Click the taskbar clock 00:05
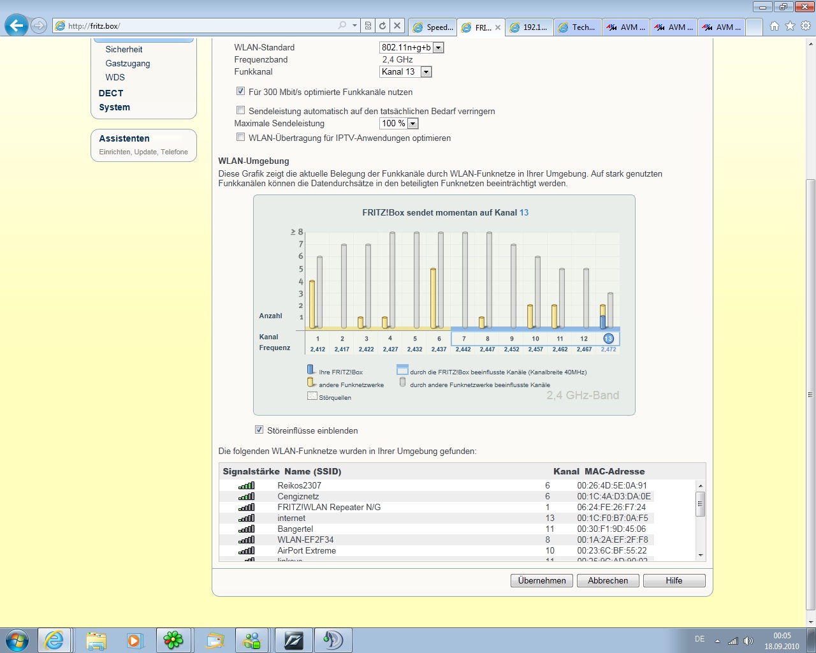Screen dimensions: 816x653 pyautogui.click(x=782, y=636)
